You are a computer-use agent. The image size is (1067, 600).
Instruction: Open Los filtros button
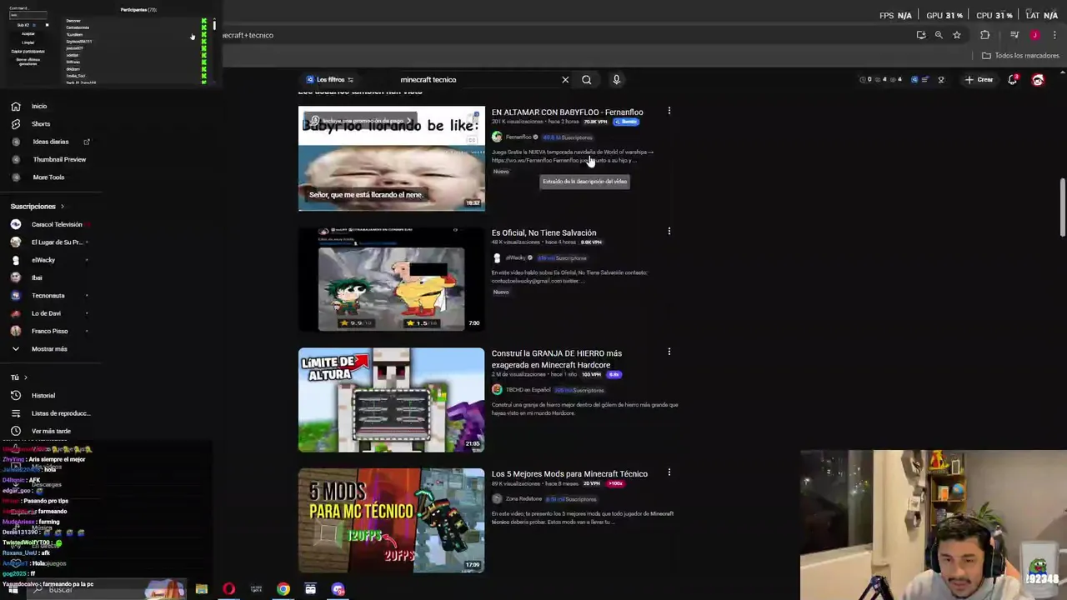330,80
